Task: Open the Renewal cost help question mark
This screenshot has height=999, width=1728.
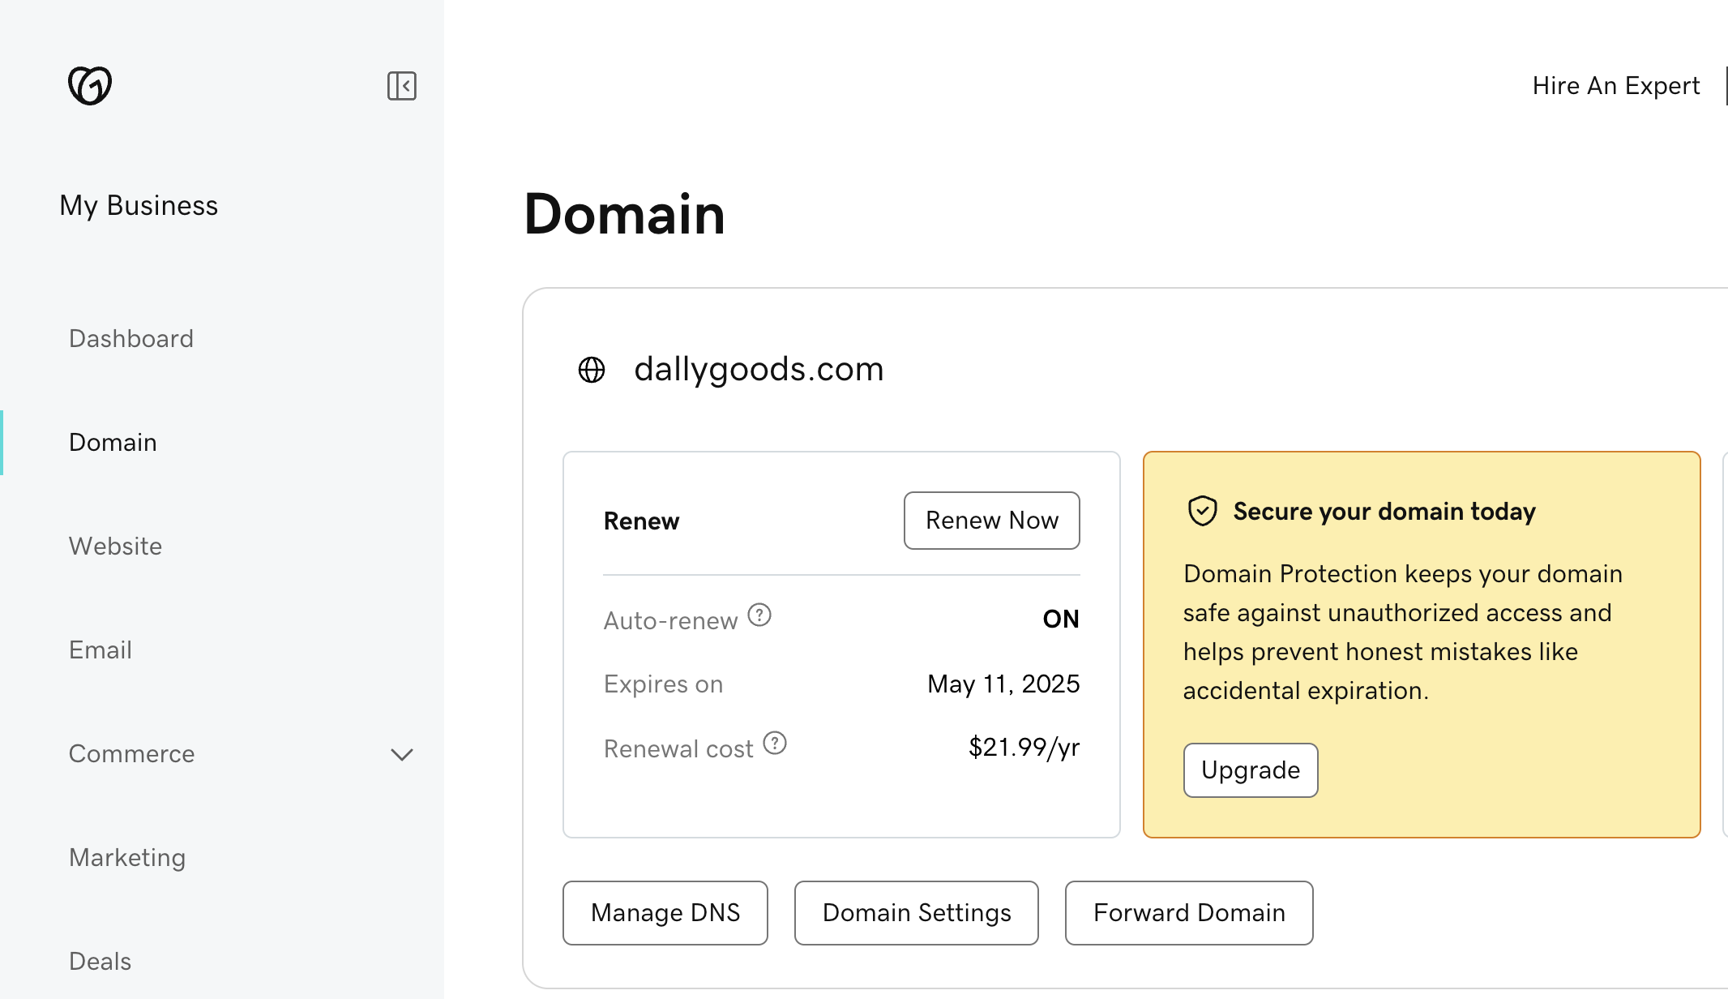Action: coord(776,743)
